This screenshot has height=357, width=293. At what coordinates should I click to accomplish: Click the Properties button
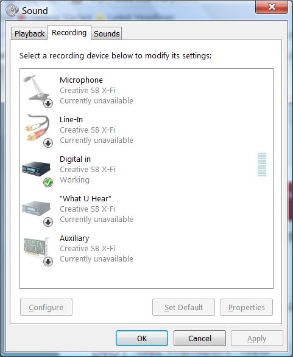247,307
